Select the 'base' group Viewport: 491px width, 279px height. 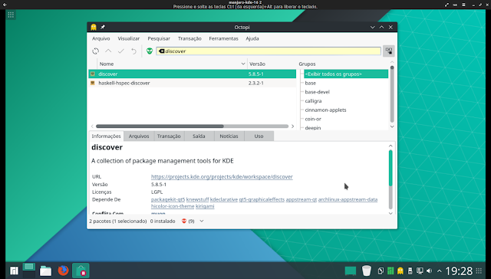310,83
